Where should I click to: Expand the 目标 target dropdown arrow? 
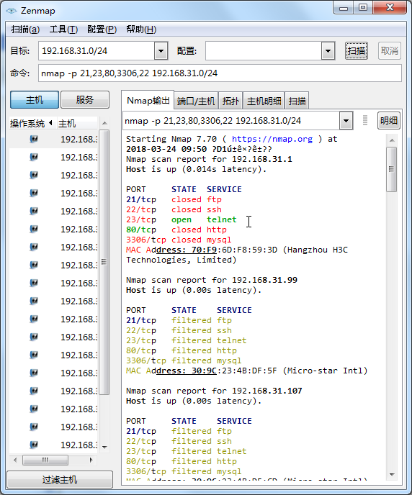point(161,50)
